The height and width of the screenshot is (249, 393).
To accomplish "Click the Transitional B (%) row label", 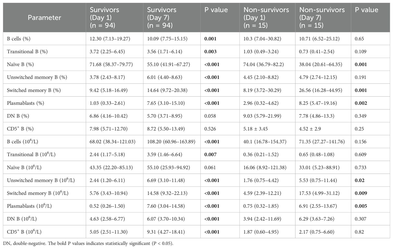I will [27, 52].
